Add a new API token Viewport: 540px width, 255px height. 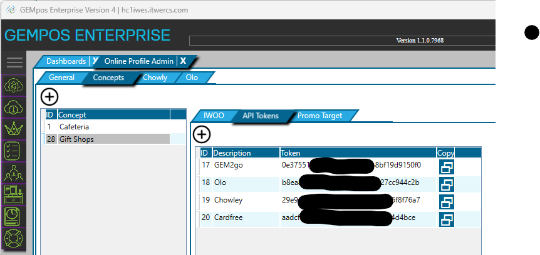tap(202, 134)
